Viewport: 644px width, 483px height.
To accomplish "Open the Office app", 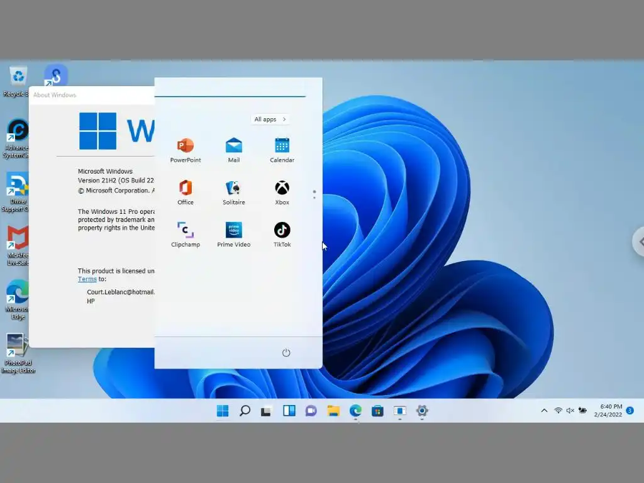I will (186, 192).
